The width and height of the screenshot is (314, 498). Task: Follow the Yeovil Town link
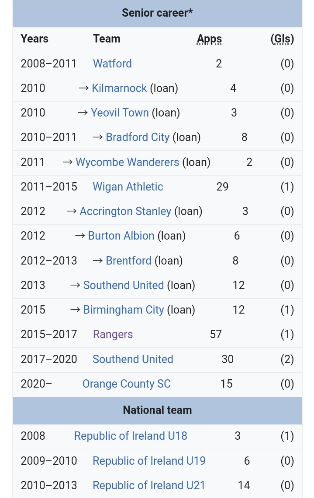point(120,113)
